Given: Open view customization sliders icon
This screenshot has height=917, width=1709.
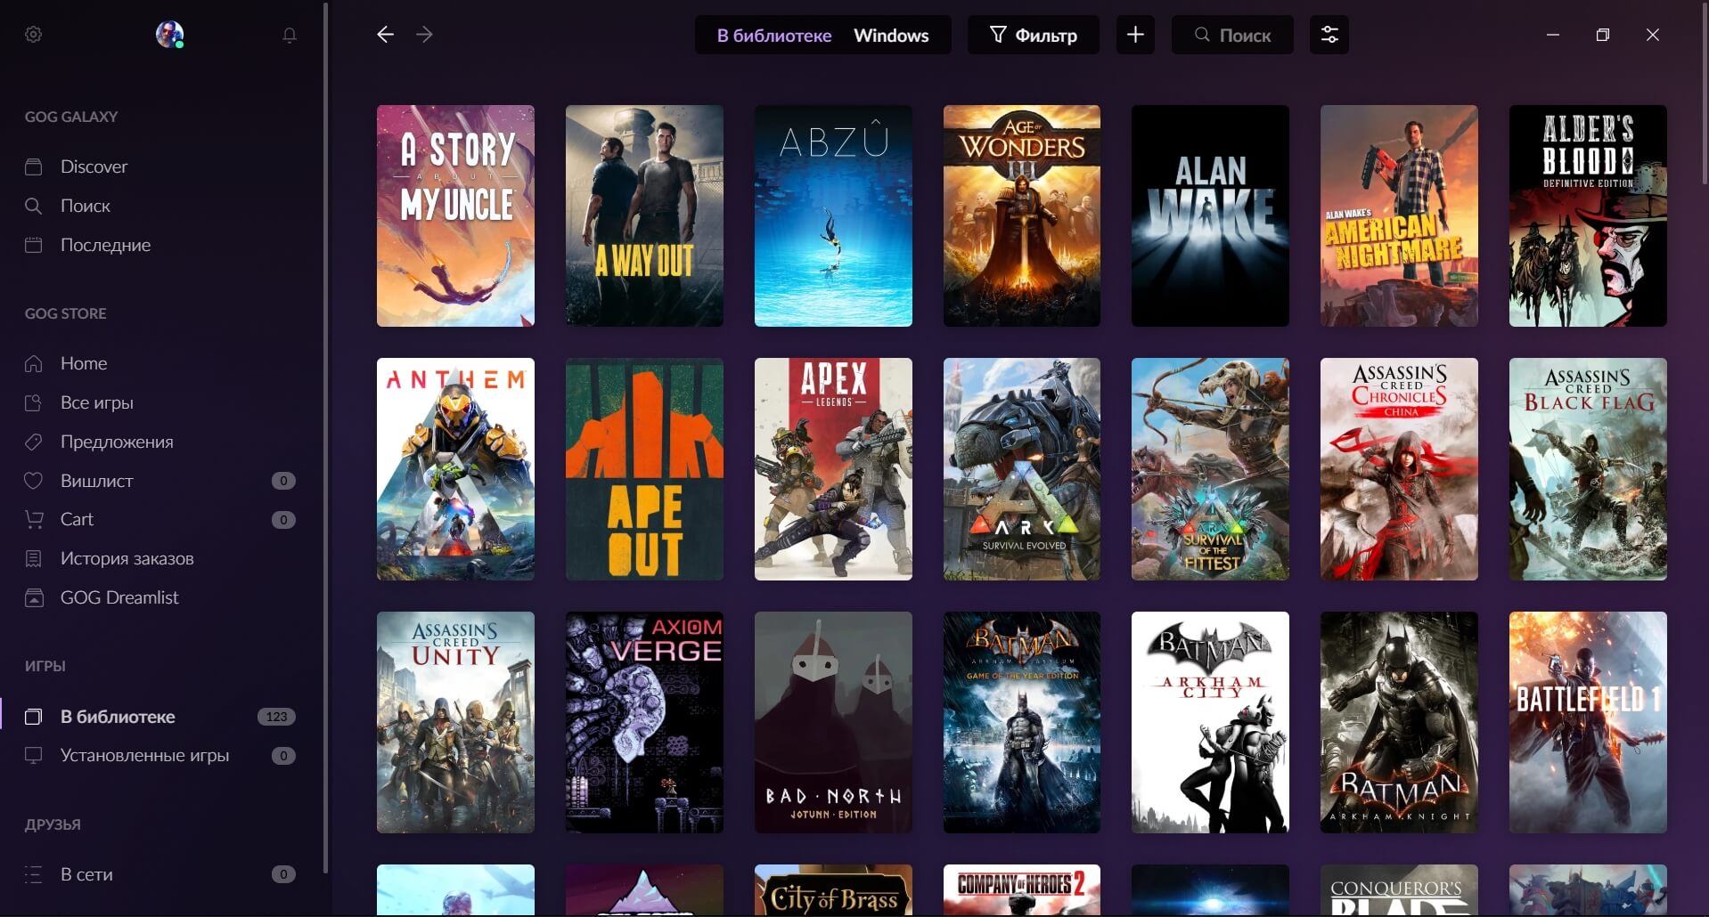Looking at the screenshot, I should tap(1329, 35).
